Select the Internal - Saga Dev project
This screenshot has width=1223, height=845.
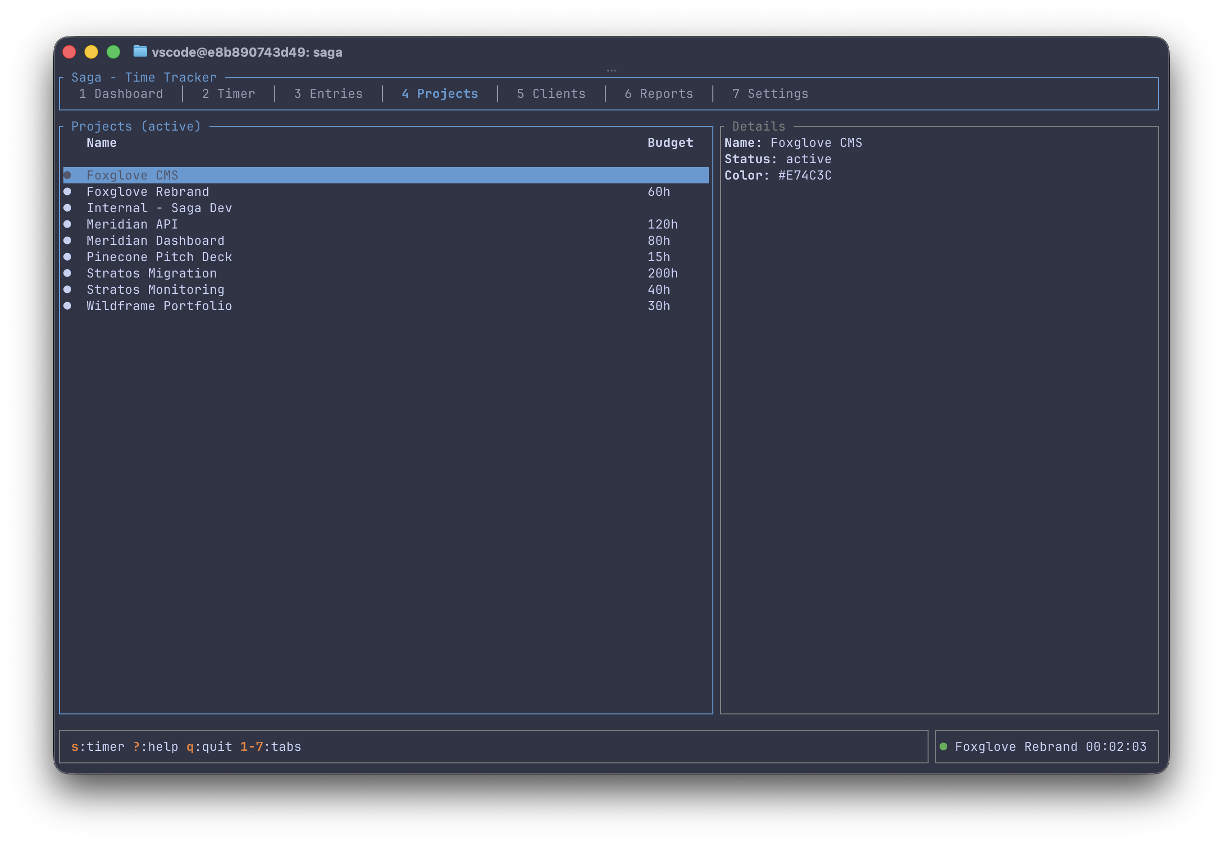(159, 208)
